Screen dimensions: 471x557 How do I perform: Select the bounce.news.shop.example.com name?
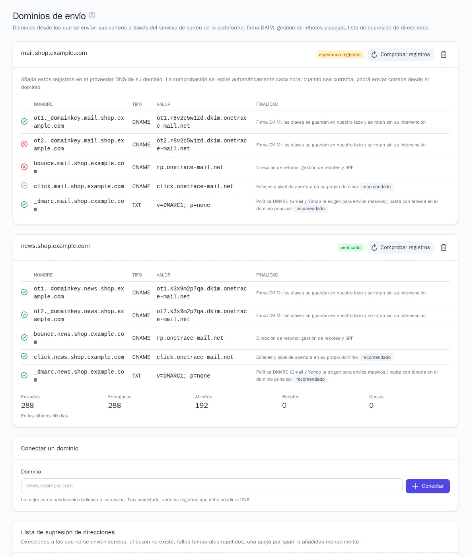[79, 338]
